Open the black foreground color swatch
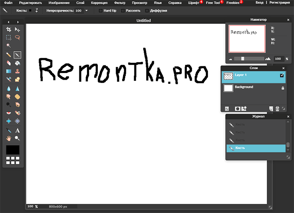294x213 pixels. click(13, 150)
